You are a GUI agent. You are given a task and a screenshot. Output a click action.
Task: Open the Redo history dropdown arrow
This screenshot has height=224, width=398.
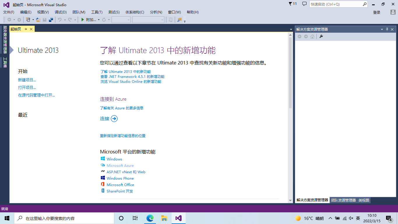click(x=75, y=20)
